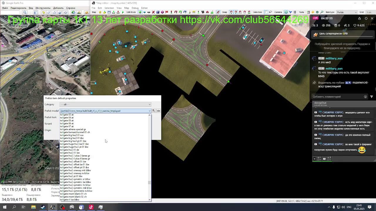Select 'tollgate hw2 3 plus 3 lanes gr' entry
This screenshot has height=211, width=376.
[75, 156]
